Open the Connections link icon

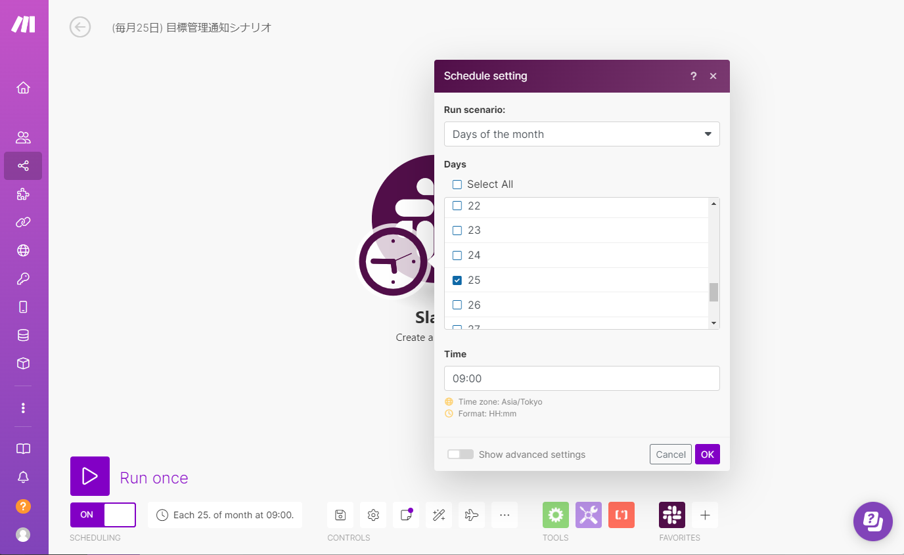[23, 222]
